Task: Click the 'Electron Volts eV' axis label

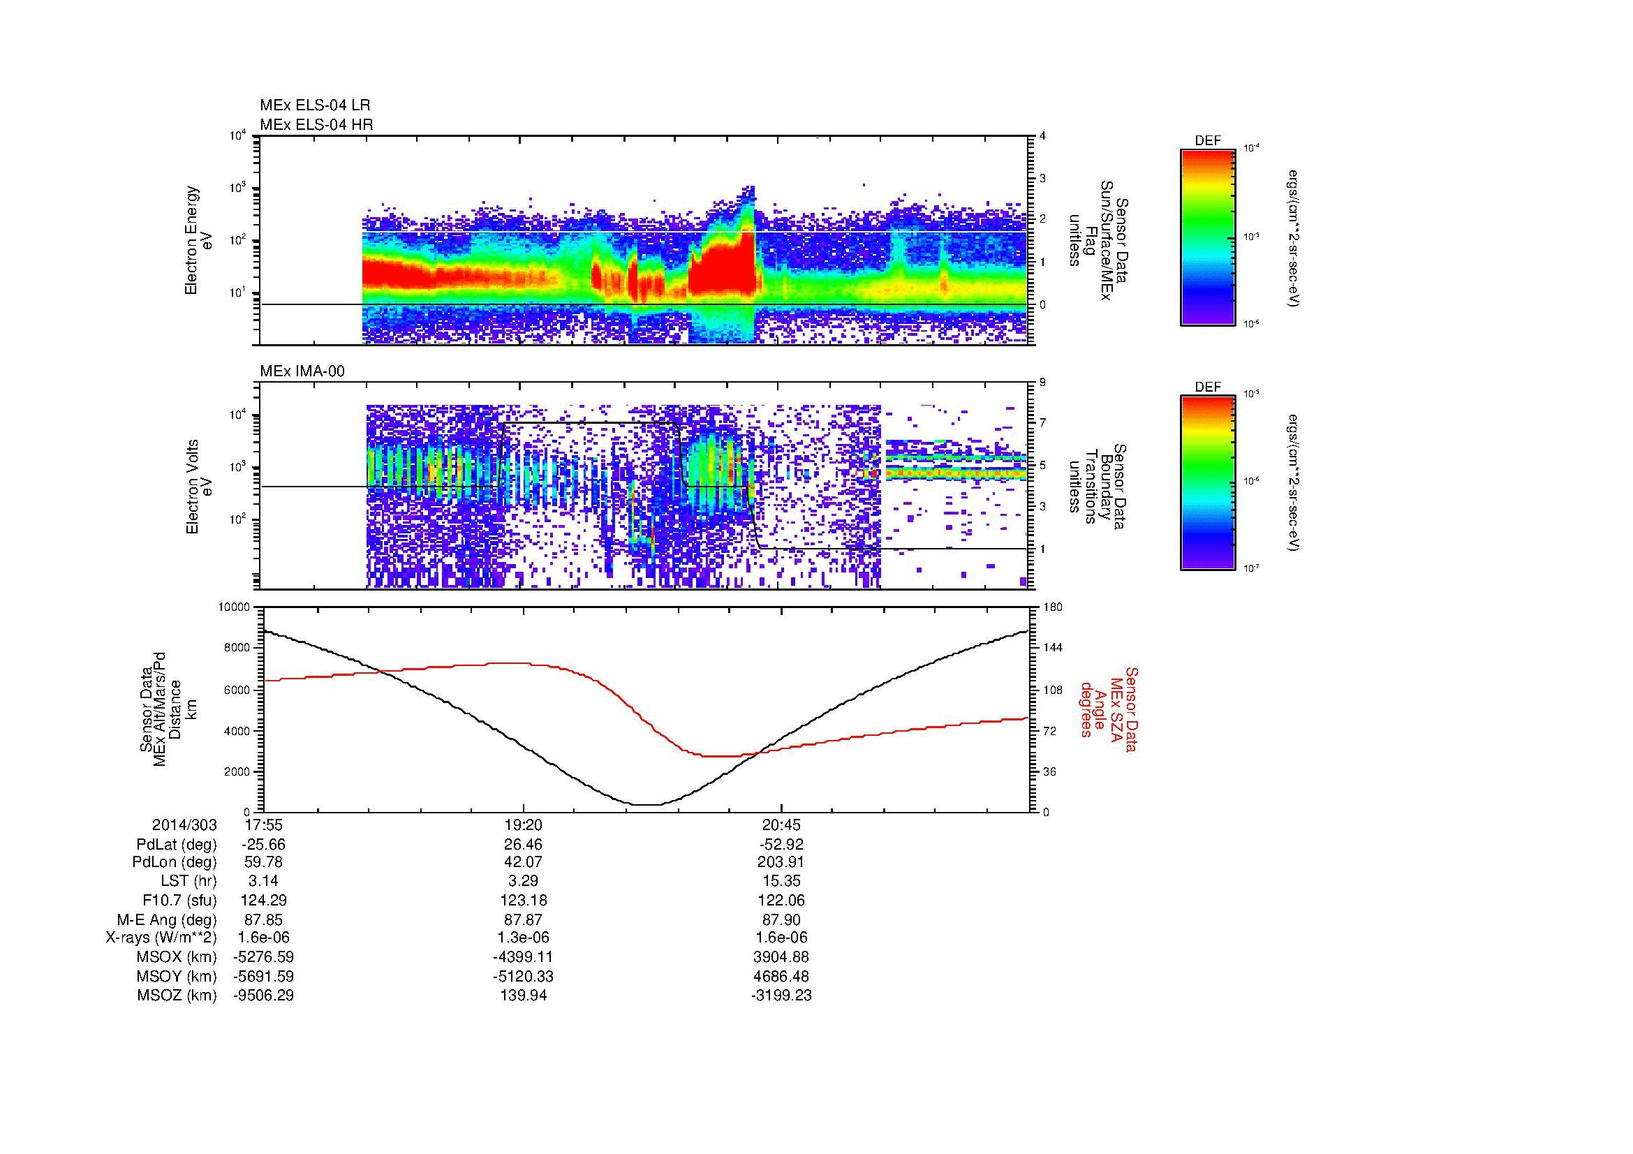Action: coord(198,487)
